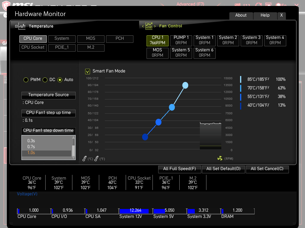Click the Celsius thermometer icon
Image resolution: width=305 pixels, height=228 pixels.
point(84,159)
